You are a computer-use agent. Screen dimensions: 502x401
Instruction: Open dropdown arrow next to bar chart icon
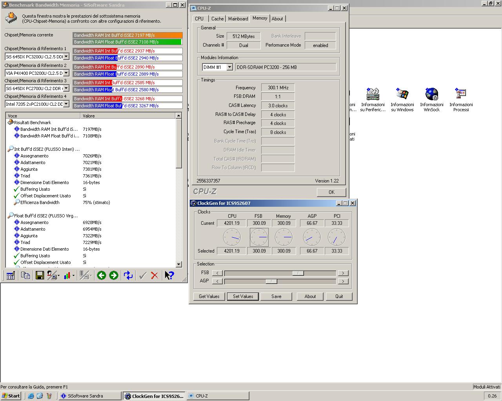pyautogui.click(x=73, y=276)
